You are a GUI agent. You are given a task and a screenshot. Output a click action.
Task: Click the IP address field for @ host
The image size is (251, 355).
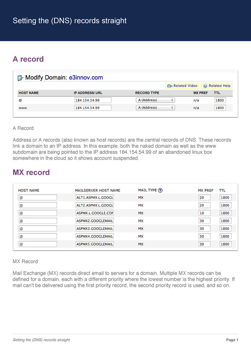[93, 100]
